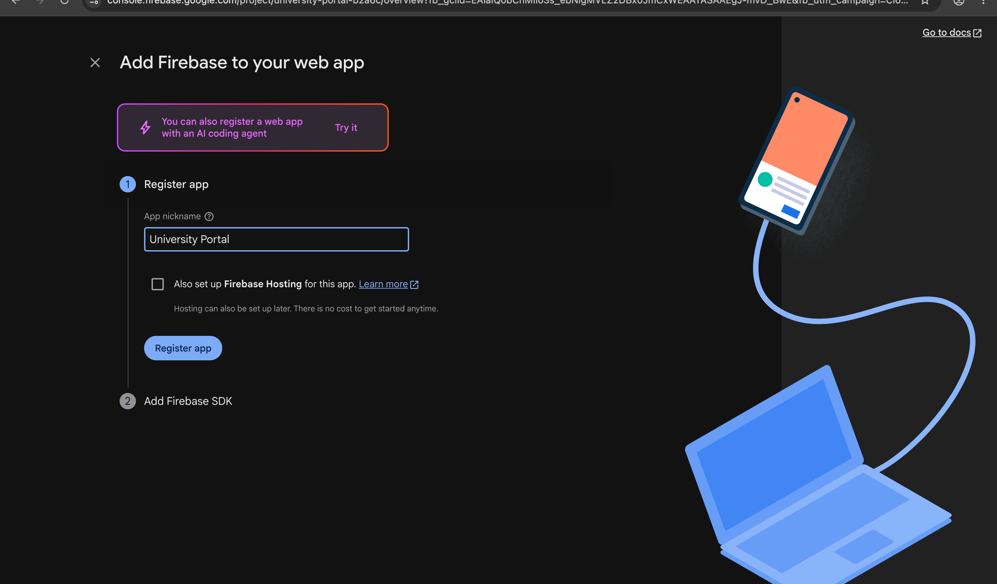
Task: Reload the page in the browser
Action: tap(65, 2)
